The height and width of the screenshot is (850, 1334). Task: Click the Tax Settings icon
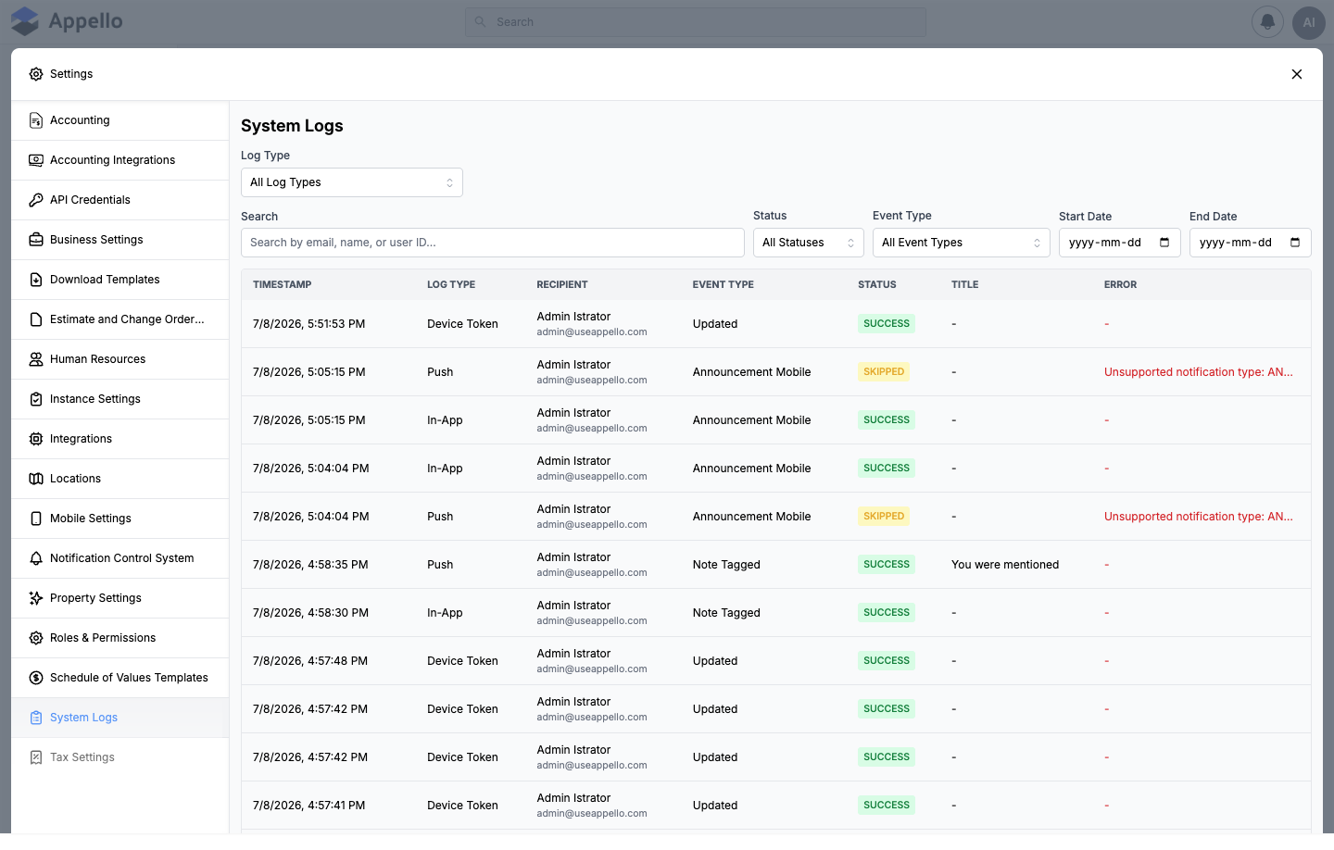pyautogui.click(x=36, y=757)
